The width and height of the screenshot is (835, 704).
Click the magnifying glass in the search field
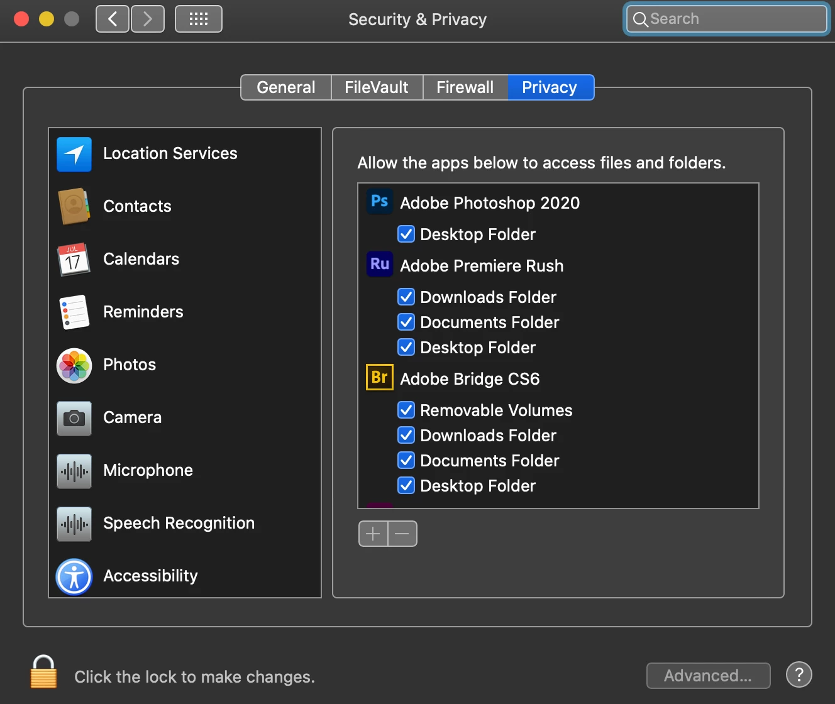coord(640,19)
